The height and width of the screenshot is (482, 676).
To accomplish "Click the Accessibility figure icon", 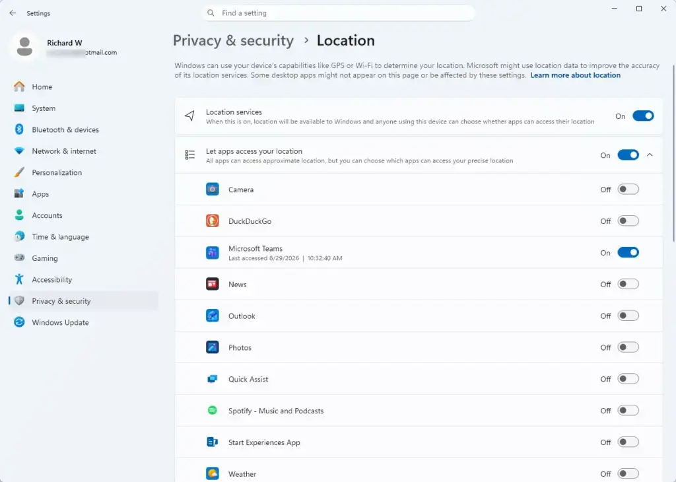I will tap(19, 279).
